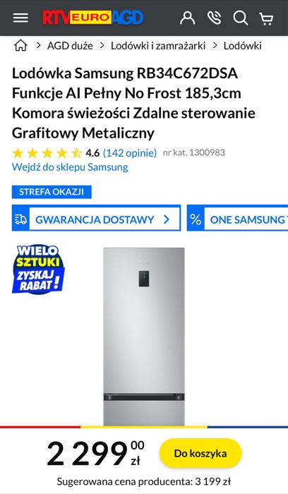Click the RTV Euro AGD logo
Image resolution: width=288 pixels, height=494 pixels.
click(x=93, y=18)
